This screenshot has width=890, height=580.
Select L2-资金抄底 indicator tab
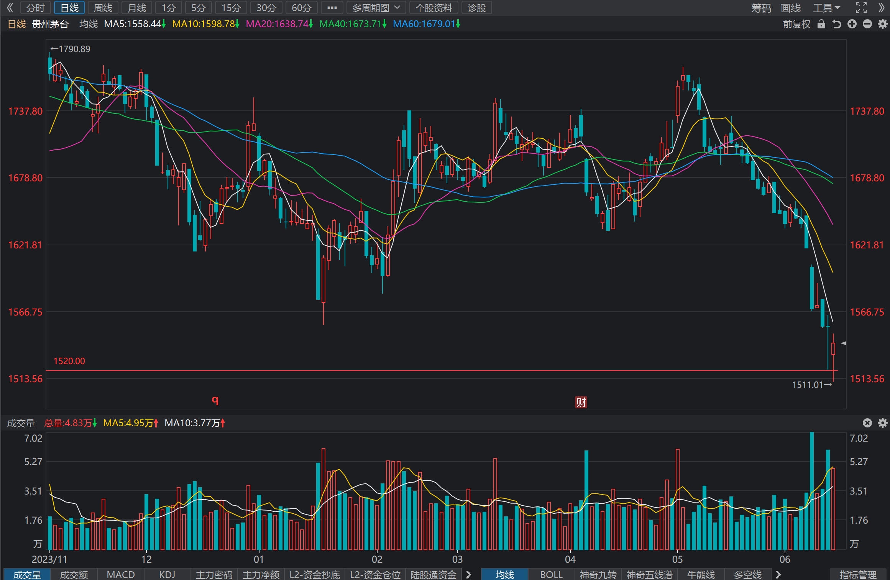pyautogui.click(x=315, y=574)
